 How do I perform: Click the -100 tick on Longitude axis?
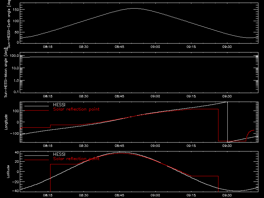(15, 133)
